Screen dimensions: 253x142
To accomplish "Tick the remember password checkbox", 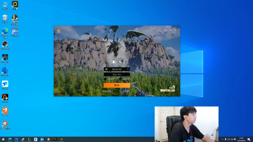I will pyautogui.click(x=105, y=79).
